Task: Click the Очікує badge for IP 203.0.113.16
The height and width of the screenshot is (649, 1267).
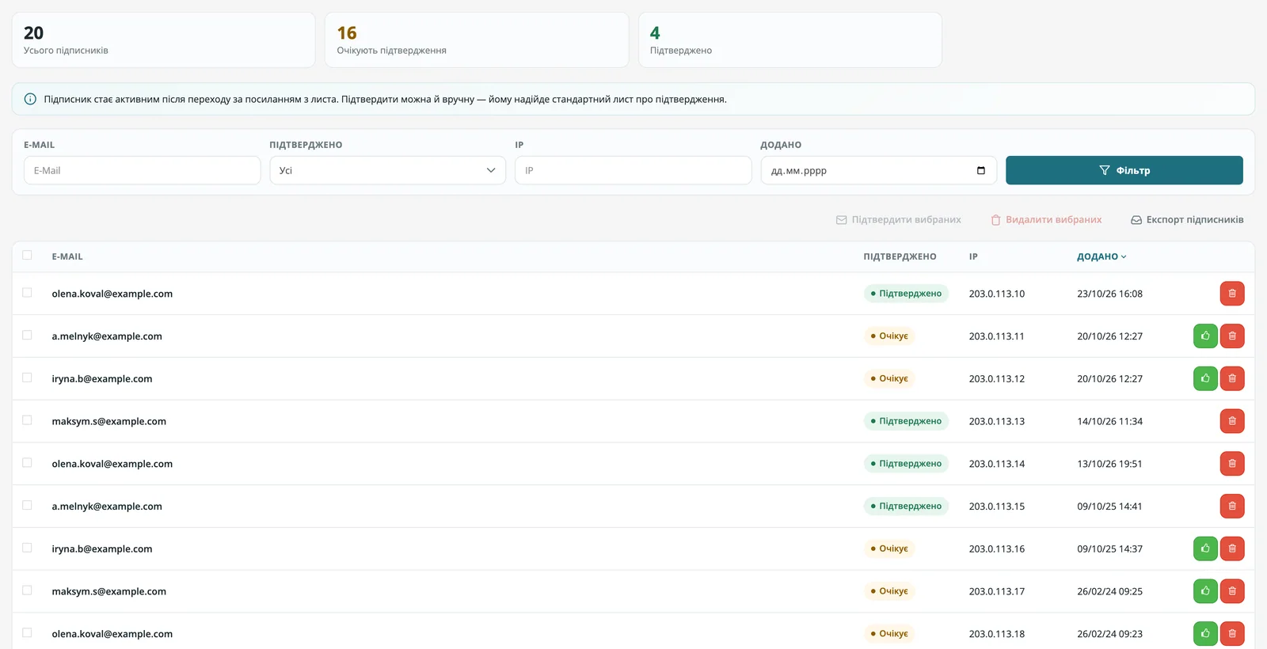Action: [x=889, y=548]
